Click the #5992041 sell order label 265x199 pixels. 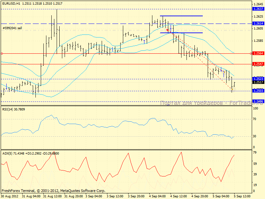click(x=12, y=28)
